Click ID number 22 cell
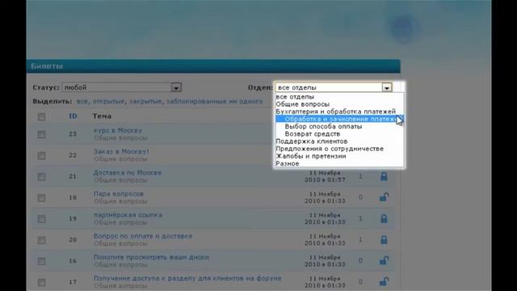Viewport: 517px width, 291px height. tap(73, 155)
